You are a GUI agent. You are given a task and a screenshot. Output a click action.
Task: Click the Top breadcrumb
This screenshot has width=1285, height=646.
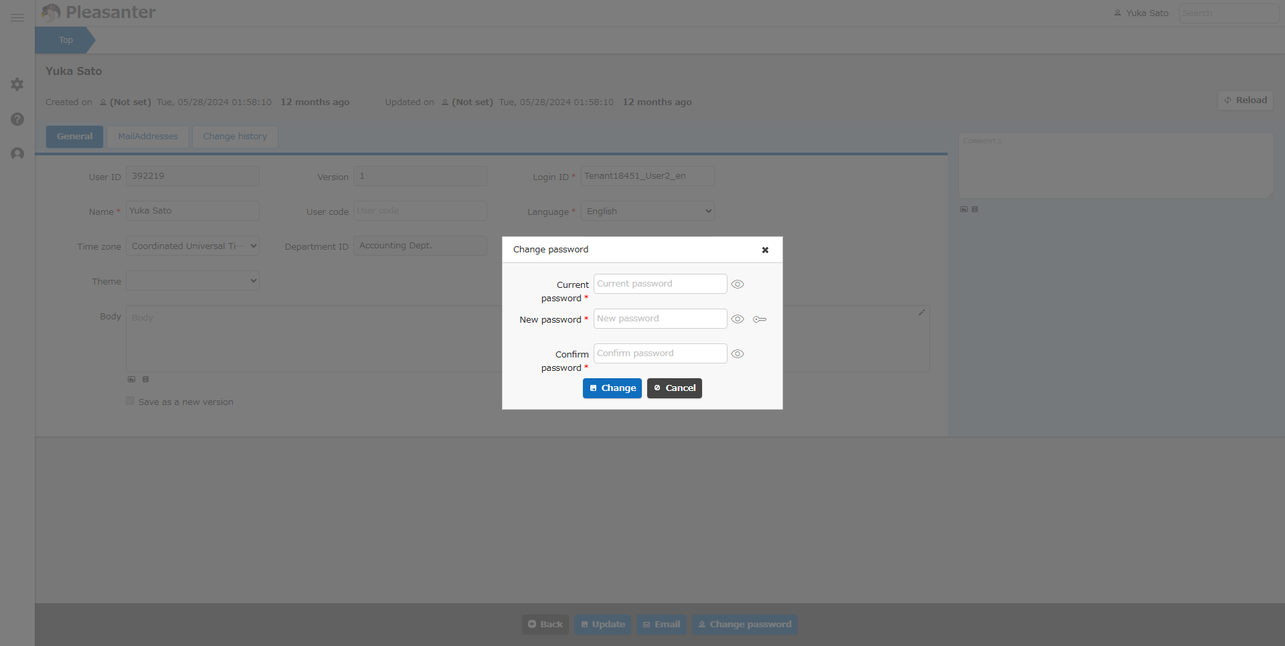pyautogui.click(x=65, y=40)
